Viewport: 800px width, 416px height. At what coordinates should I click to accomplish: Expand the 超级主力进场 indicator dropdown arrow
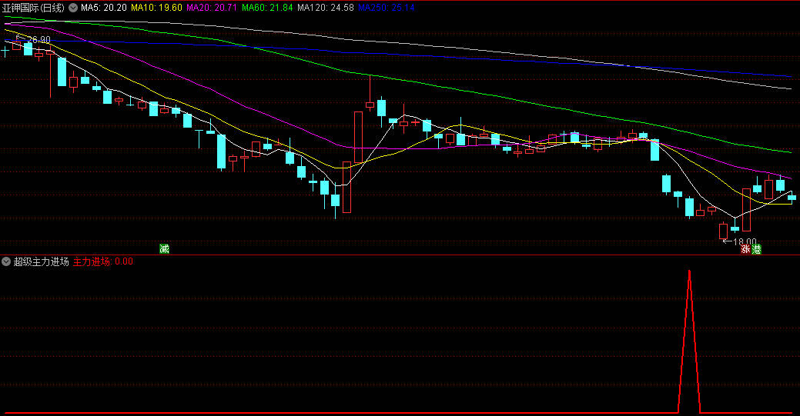coord(6,261)
